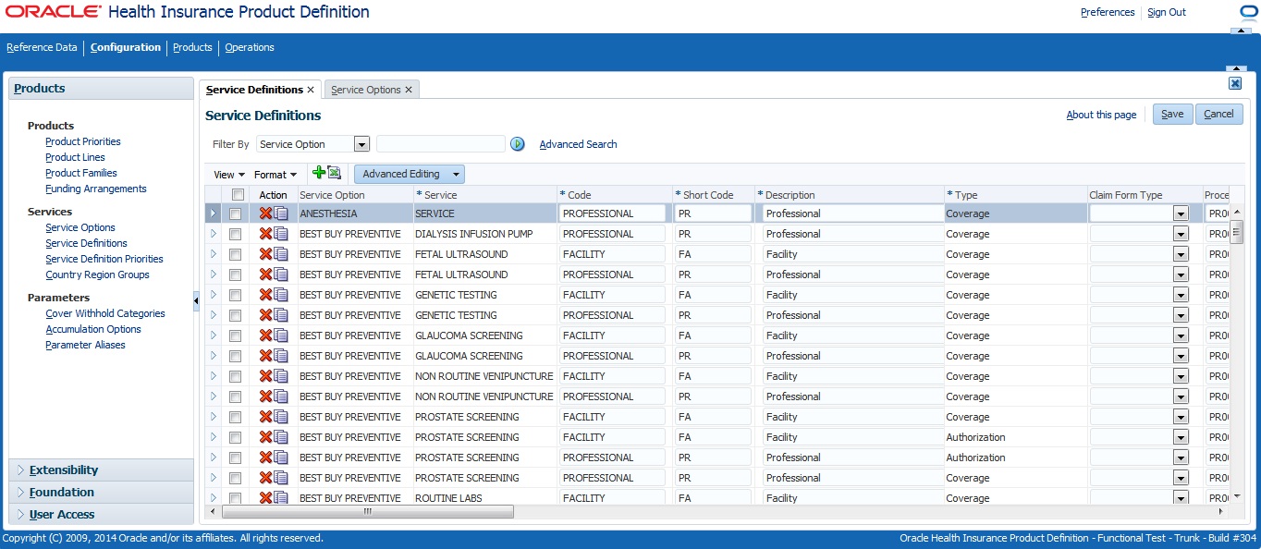Image resolution: width=1261 pixels, height=549 pixels.
Task: Run the filter search go icon
Action: [518, 144]
